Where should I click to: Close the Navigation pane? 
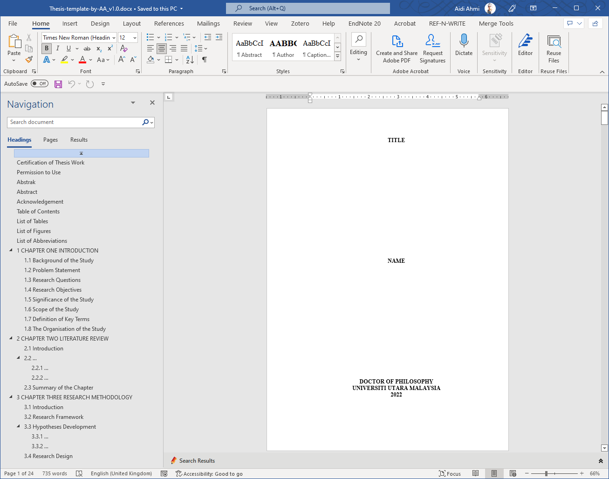(x=152, y=103)
